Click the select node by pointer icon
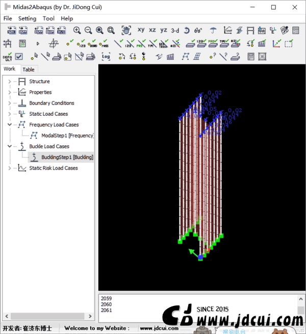 (x=34, y=57)
